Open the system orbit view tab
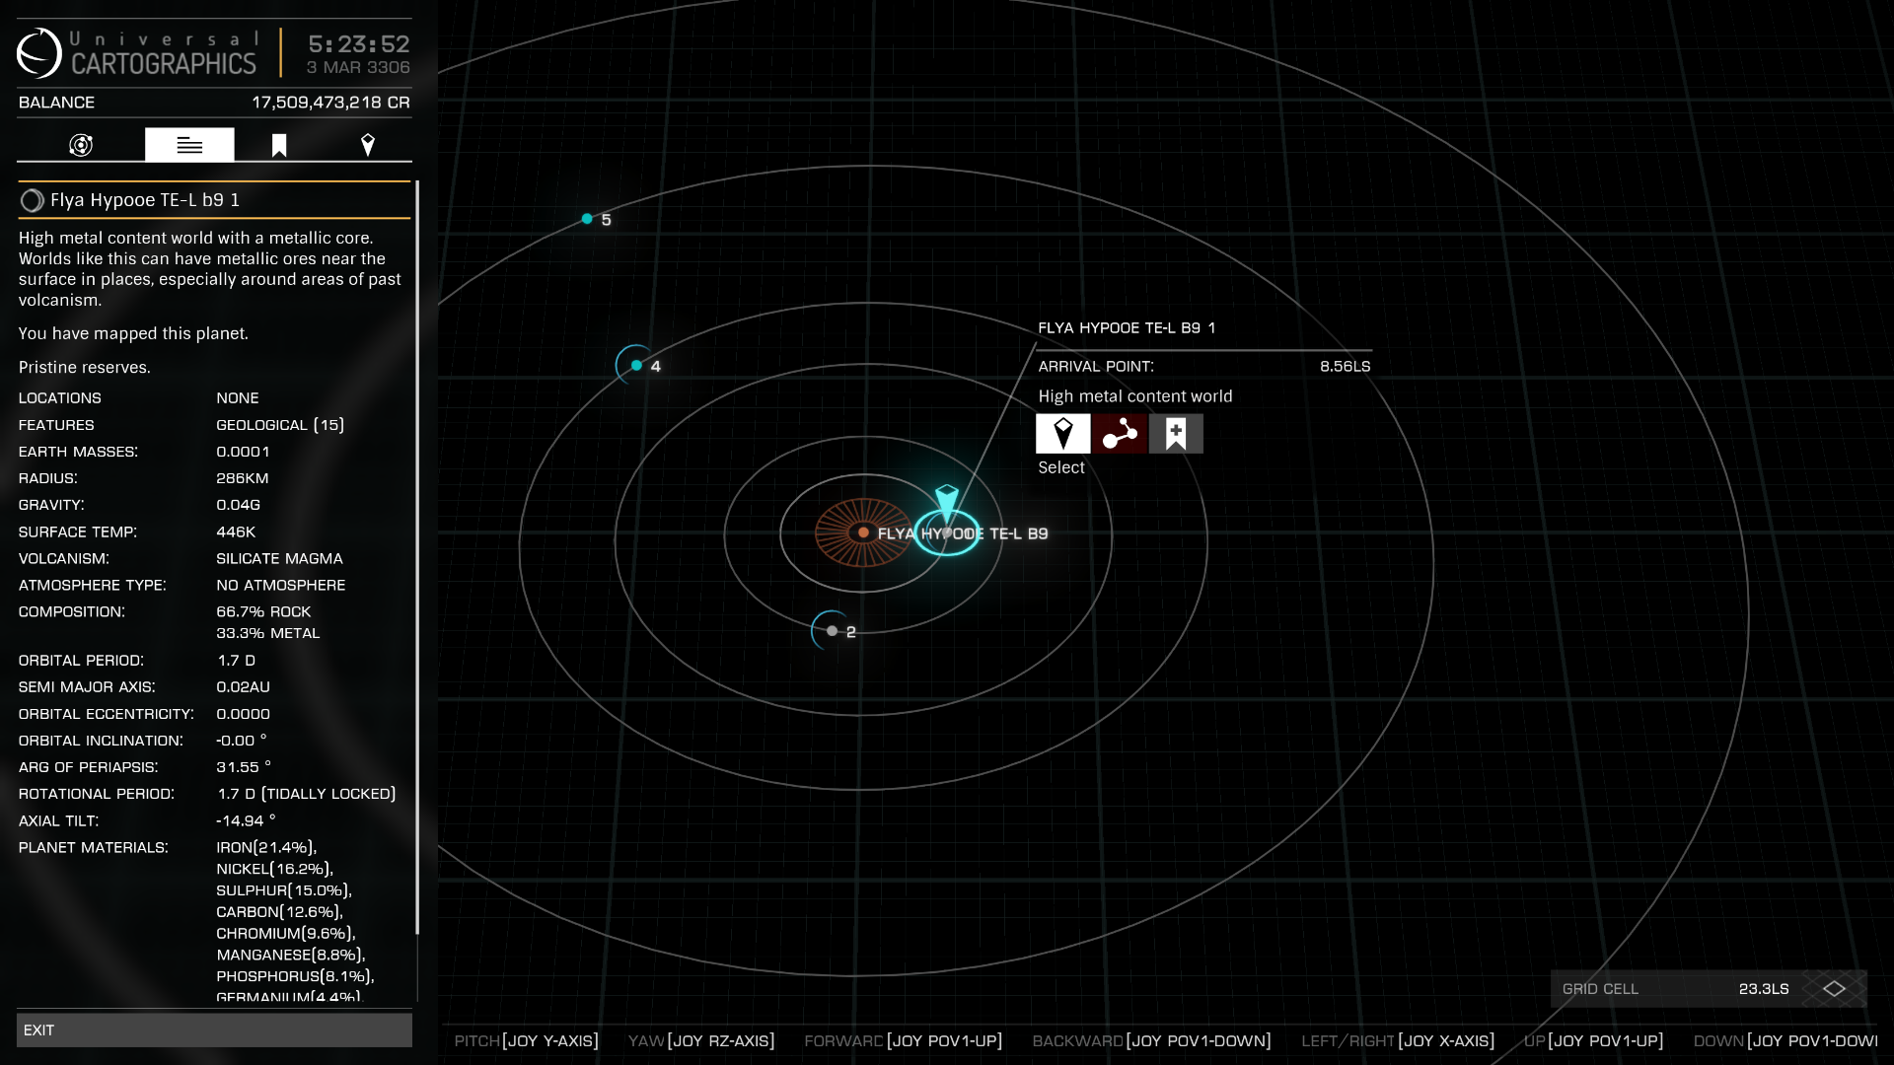This screenshot has width=1894, height=1065. [x=81, y=145]
